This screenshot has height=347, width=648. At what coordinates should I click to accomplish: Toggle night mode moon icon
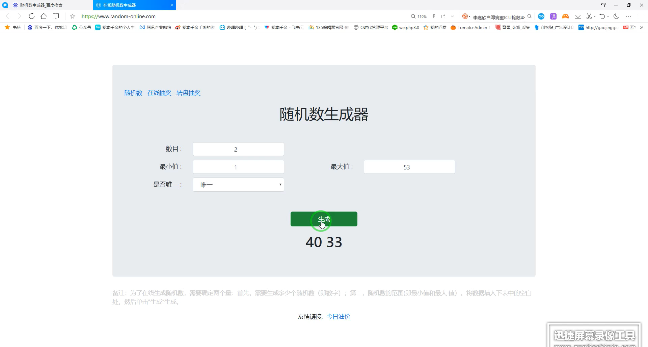[616, 16]
